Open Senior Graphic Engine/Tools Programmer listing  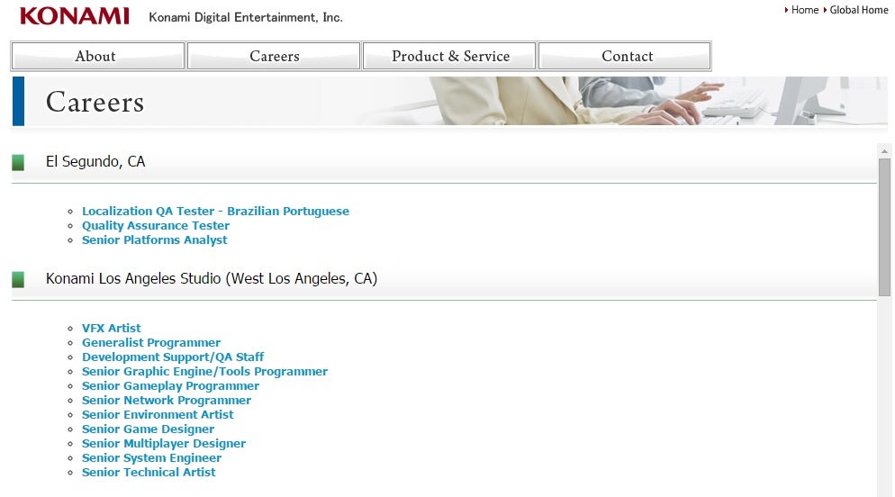pyautogui.click(x=204, y=372)
